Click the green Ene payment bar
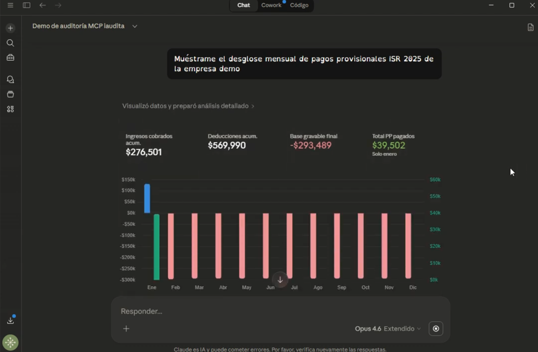This screenshot has height=352, width=538. point(156,247)
